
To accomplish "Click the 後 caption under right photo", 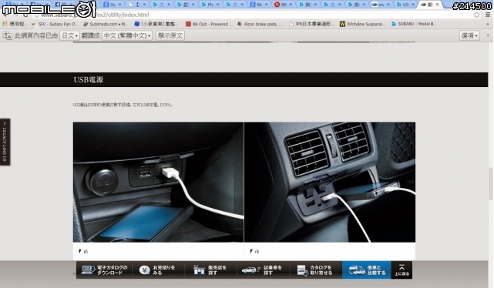I will pos(257,252).
